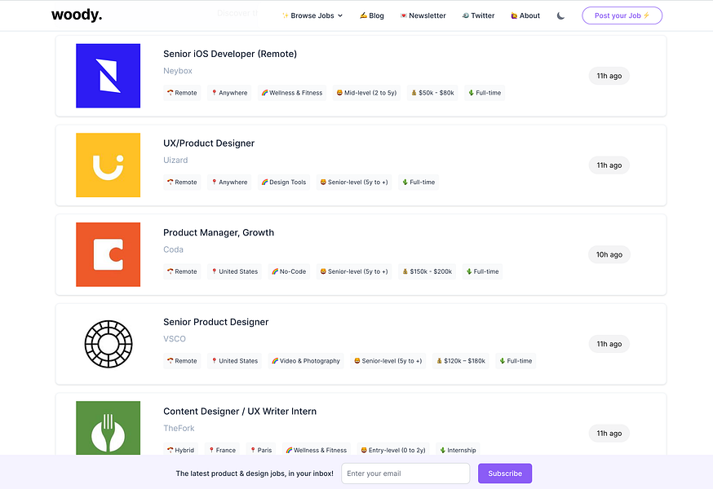The width and height of the screenshot is (713, 489).
Task: Filter by Anywhere tag on Neybox job
Action: tap(229, 93)
